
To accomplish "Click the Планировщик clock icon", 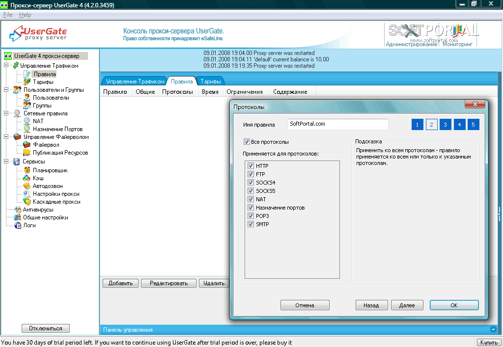I will coord(27,170).
